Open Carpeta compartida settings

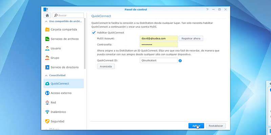coord(64,29)
